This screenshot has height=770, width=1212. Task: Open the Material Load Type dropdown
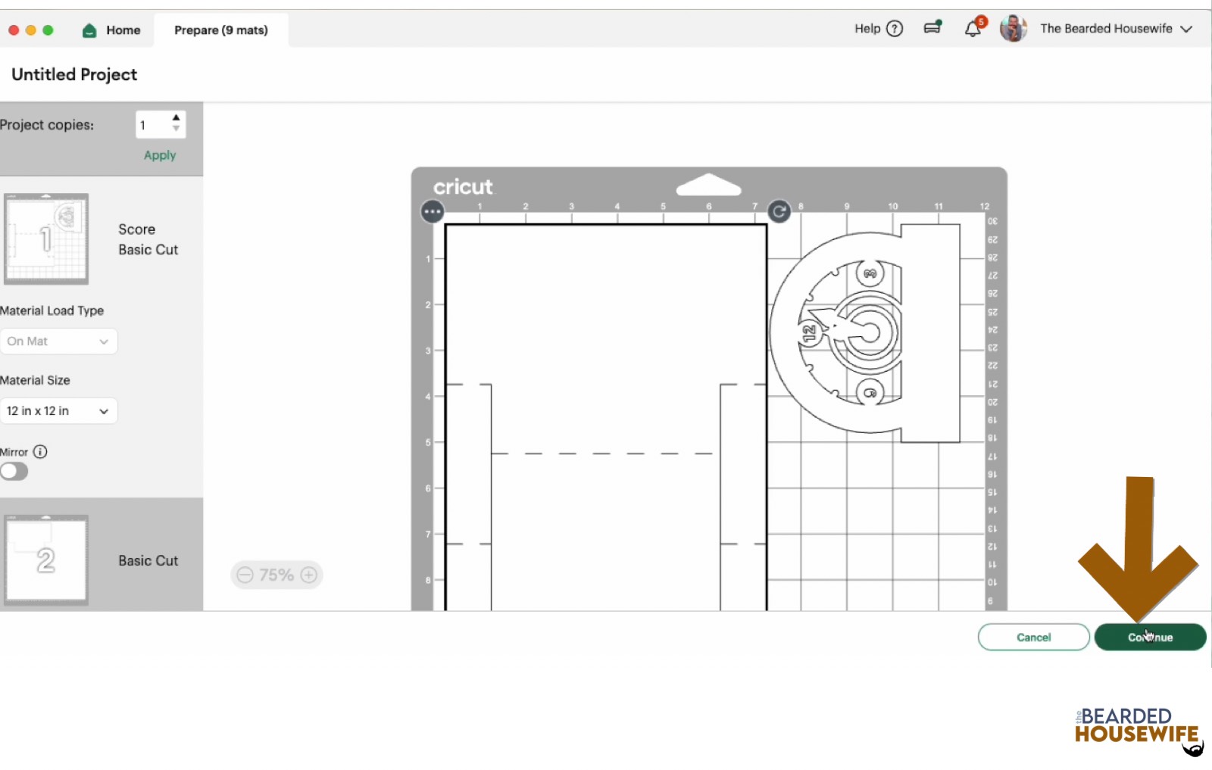[x=58, y=341]
